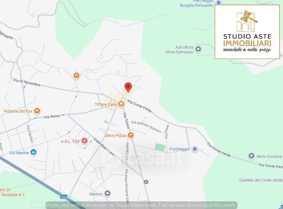Select the A.S.L. TO3 hospital icon
Screen dimensions: 283x209
[x=84, y=142]
